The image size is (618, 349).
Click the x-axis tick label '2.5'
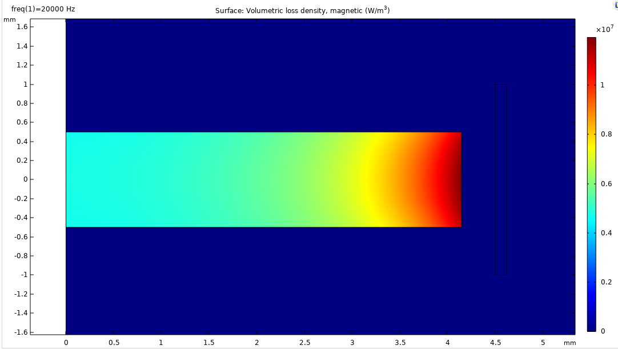pos(305,343)
